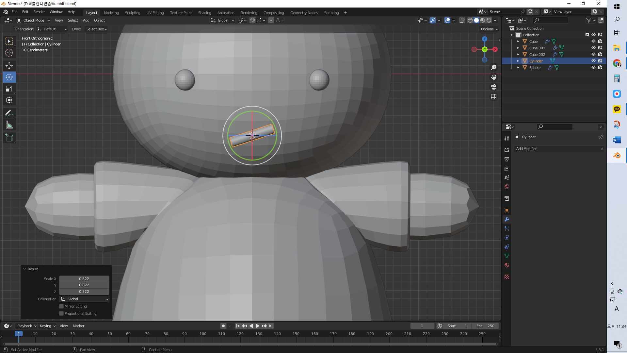Viewport: 627px width, 353px height.
Task: Select the Transform tool
Action: pyautogui.click(x=9, y=100)
